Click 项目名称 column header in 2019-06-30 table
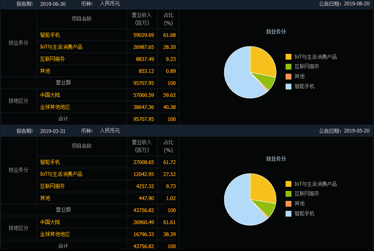Viewport: 374px width, 251px height. pyautogui.click(x=82, y=19)
